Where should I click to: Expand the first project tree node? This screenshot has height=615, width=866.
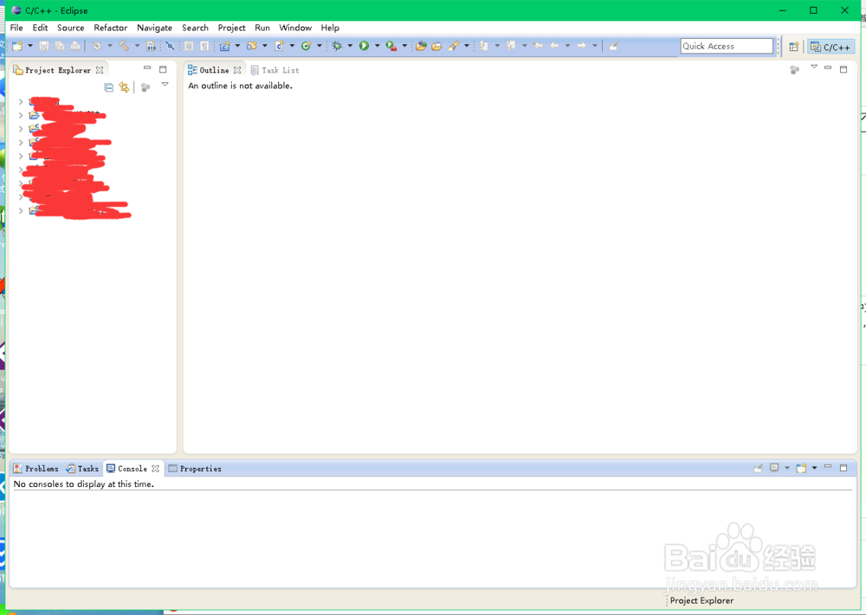[21, 101]
